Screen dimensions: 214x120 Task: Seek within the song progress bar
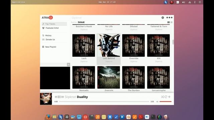[x=104, y=101]
